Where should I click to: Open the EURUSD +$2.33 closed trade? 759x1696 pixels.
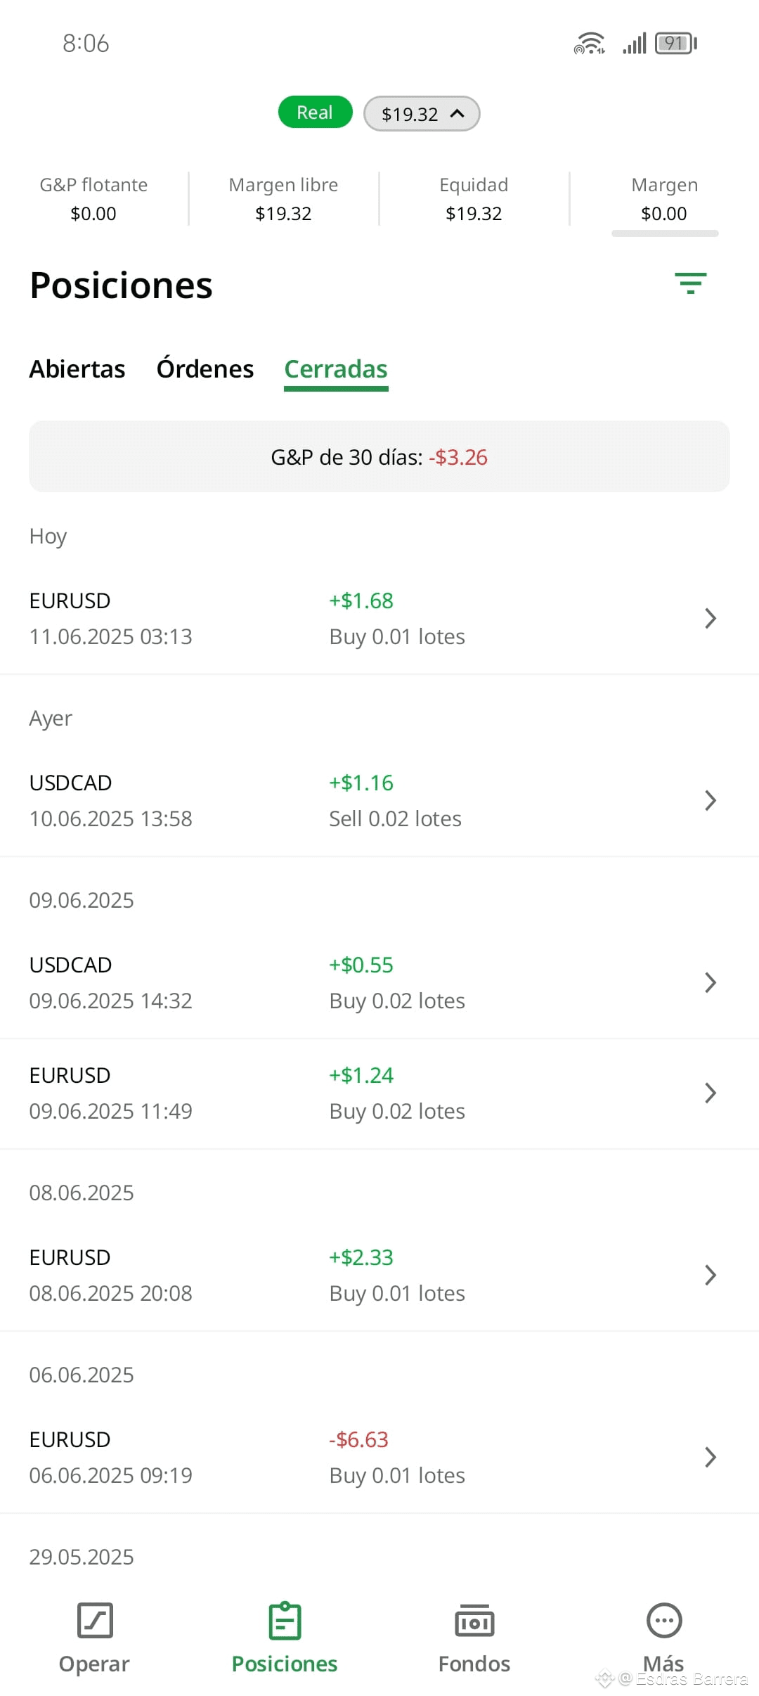[379, 1276]
